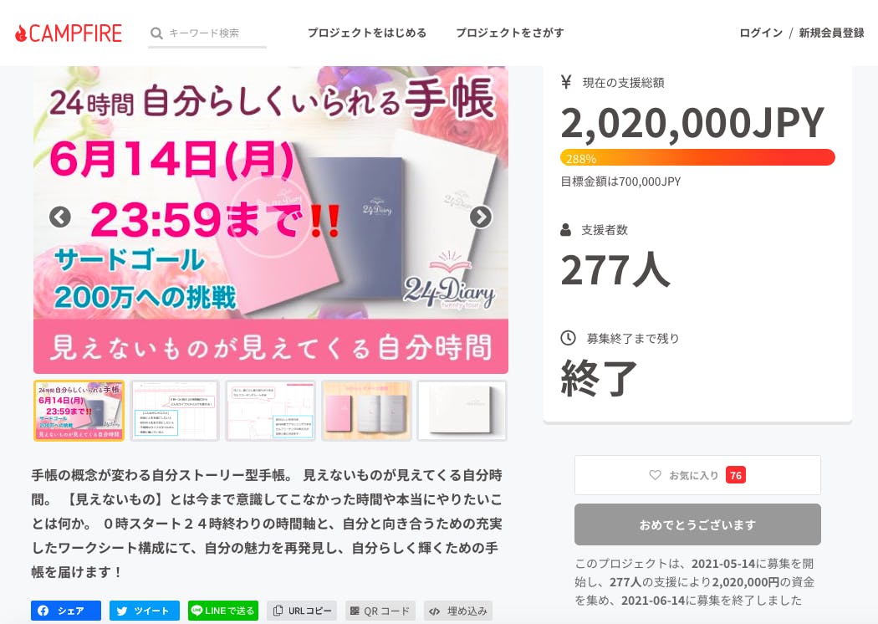Image resolution: width=878 pixels, height=624 pixels.
Task: Select the second schedule page thumbnail
Action: point(270,411)
